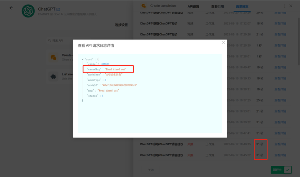Open 查看详情 for the 18:45:52 failed row
The height and width of the screenshot is (177, 300).
tap(280, 155)
